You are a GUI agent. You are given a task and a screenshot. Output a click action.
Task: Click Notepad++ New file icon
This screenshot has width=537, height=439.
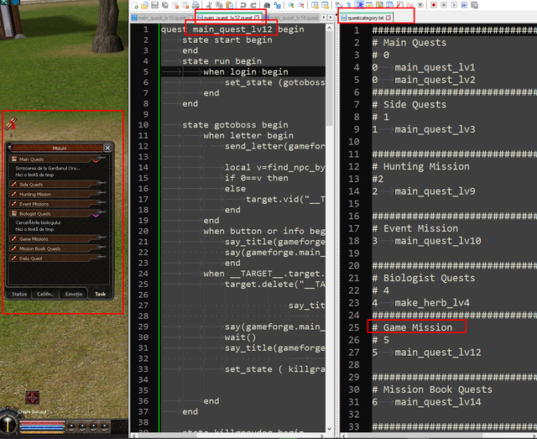tap(134, 5)
